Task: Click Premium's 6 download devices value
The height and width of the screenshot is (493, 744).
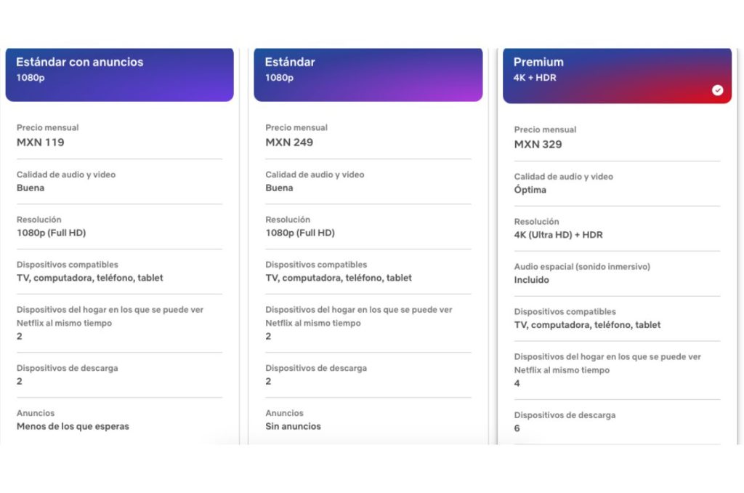Action: [x=517, y=428]
